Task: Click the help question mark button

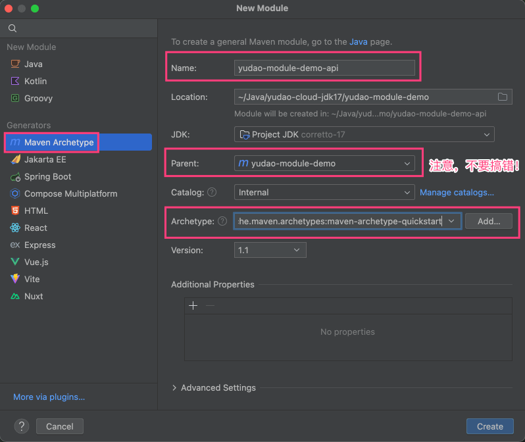Action: pos(22,426)
